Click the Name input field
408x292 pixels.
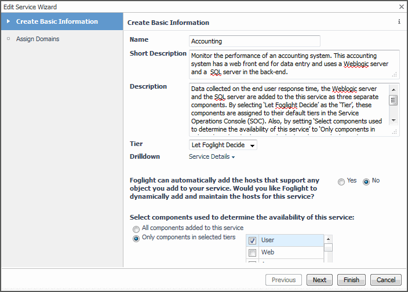tap(255, 41)
